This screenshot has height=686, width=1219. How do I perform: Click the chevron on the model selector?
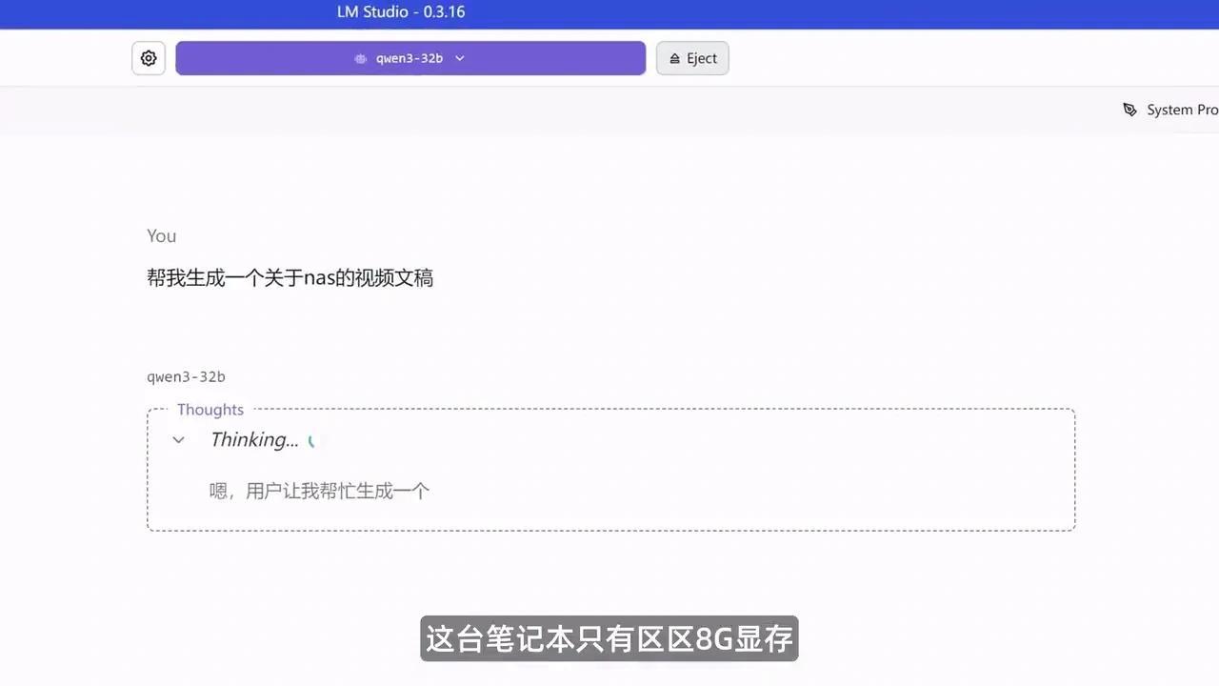460,58
